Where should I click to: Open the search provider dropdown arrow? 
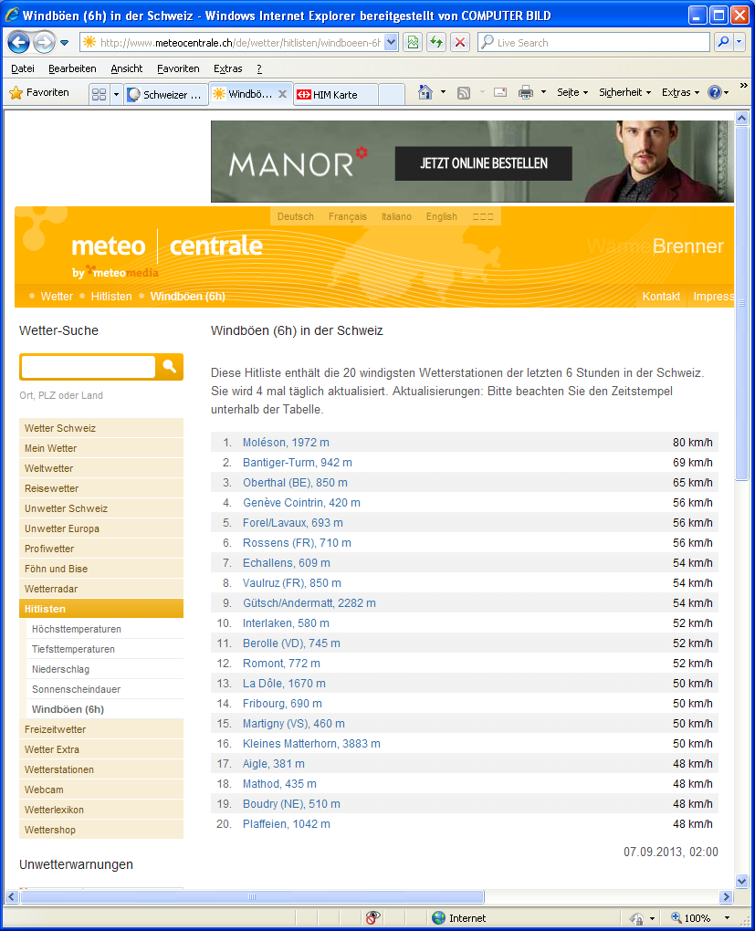(x=739, y=42)
